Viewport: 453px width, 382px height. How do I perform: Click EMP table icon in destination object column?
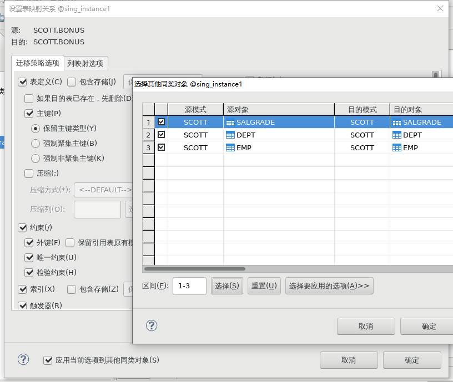pyautogui.click(x=397, y=147)
